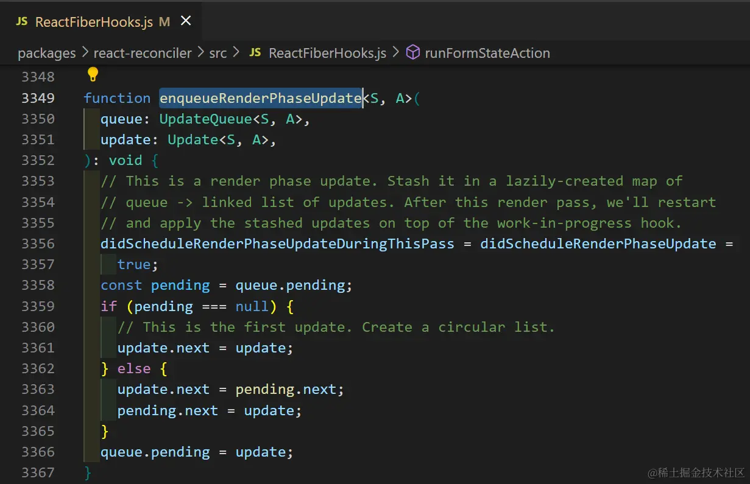Viewport: 750px width, 484px height.
Task: Open the 'react-reconciler' breadcrumb segment
Action: pos(143,54)
